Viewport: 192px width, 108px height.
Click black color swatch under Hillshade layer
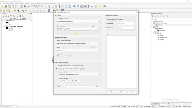7,22
